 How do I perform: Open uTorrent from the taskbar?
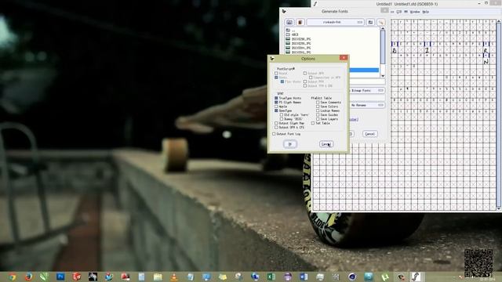[x=385, y=277]
